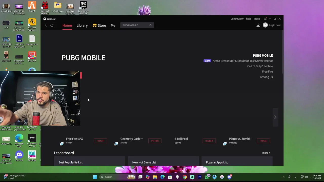Open the GameLoop hamburger menu
324x182 pixels.
pos(265,19)
